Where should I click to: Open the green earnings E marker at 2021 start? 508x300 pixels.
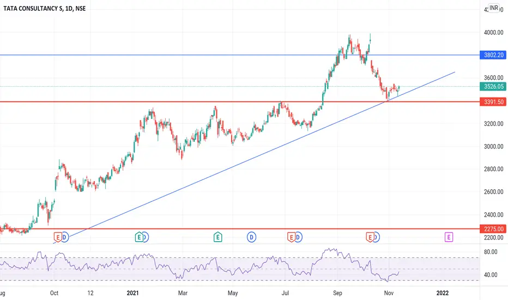[139, 237]
